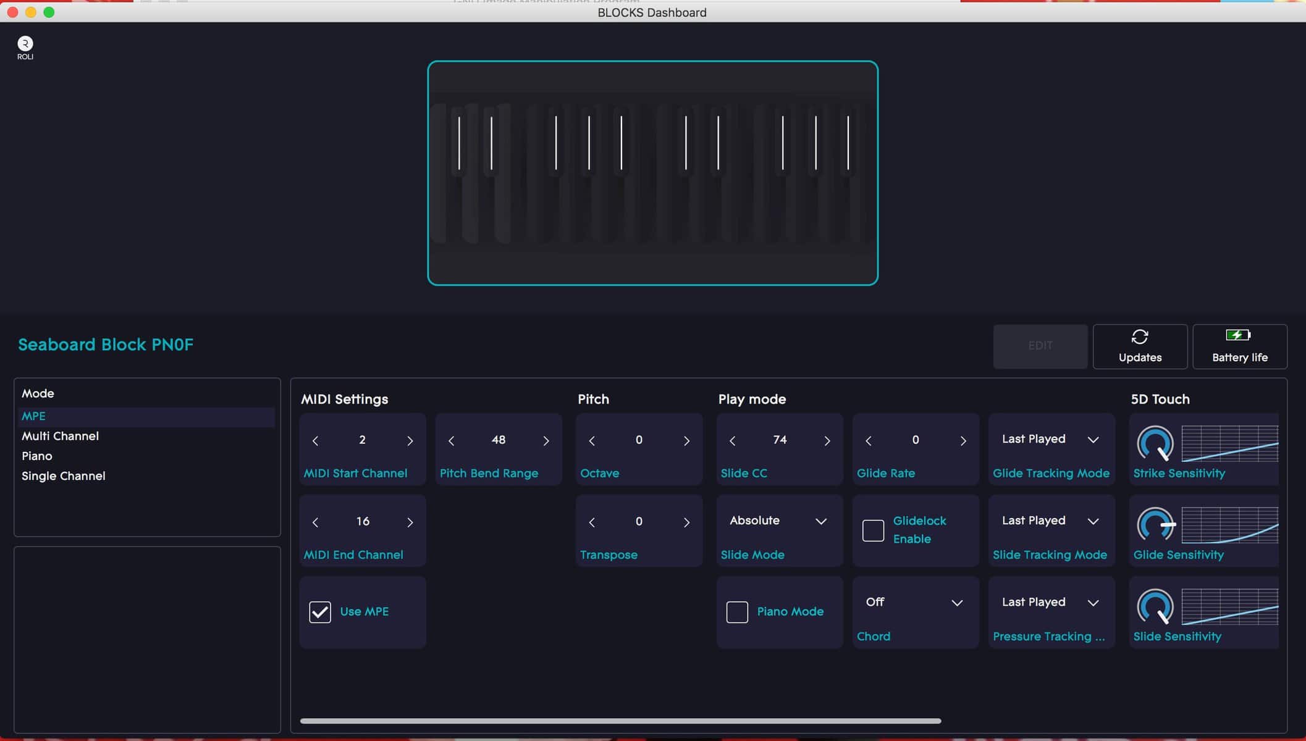1306x741 pixels.
Task: Maximize the BLOCKS Dashboard window
Action: 49,12
